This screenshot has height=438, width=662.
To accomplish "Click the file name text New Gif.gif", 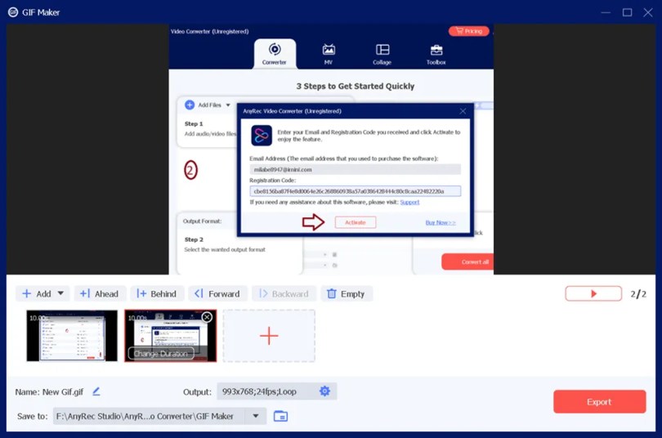I will pyautogui.click(x=63, y=392).
